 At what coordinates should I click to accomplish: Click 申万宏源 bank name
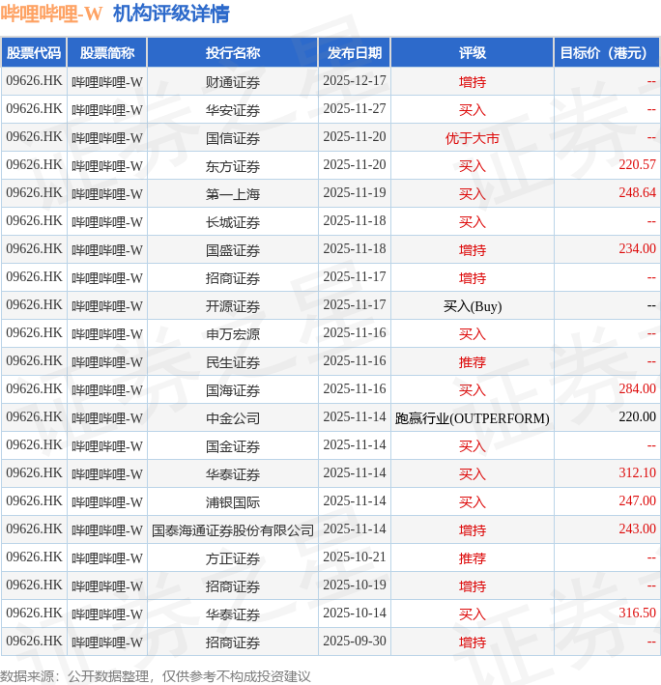tap(233, 334)
